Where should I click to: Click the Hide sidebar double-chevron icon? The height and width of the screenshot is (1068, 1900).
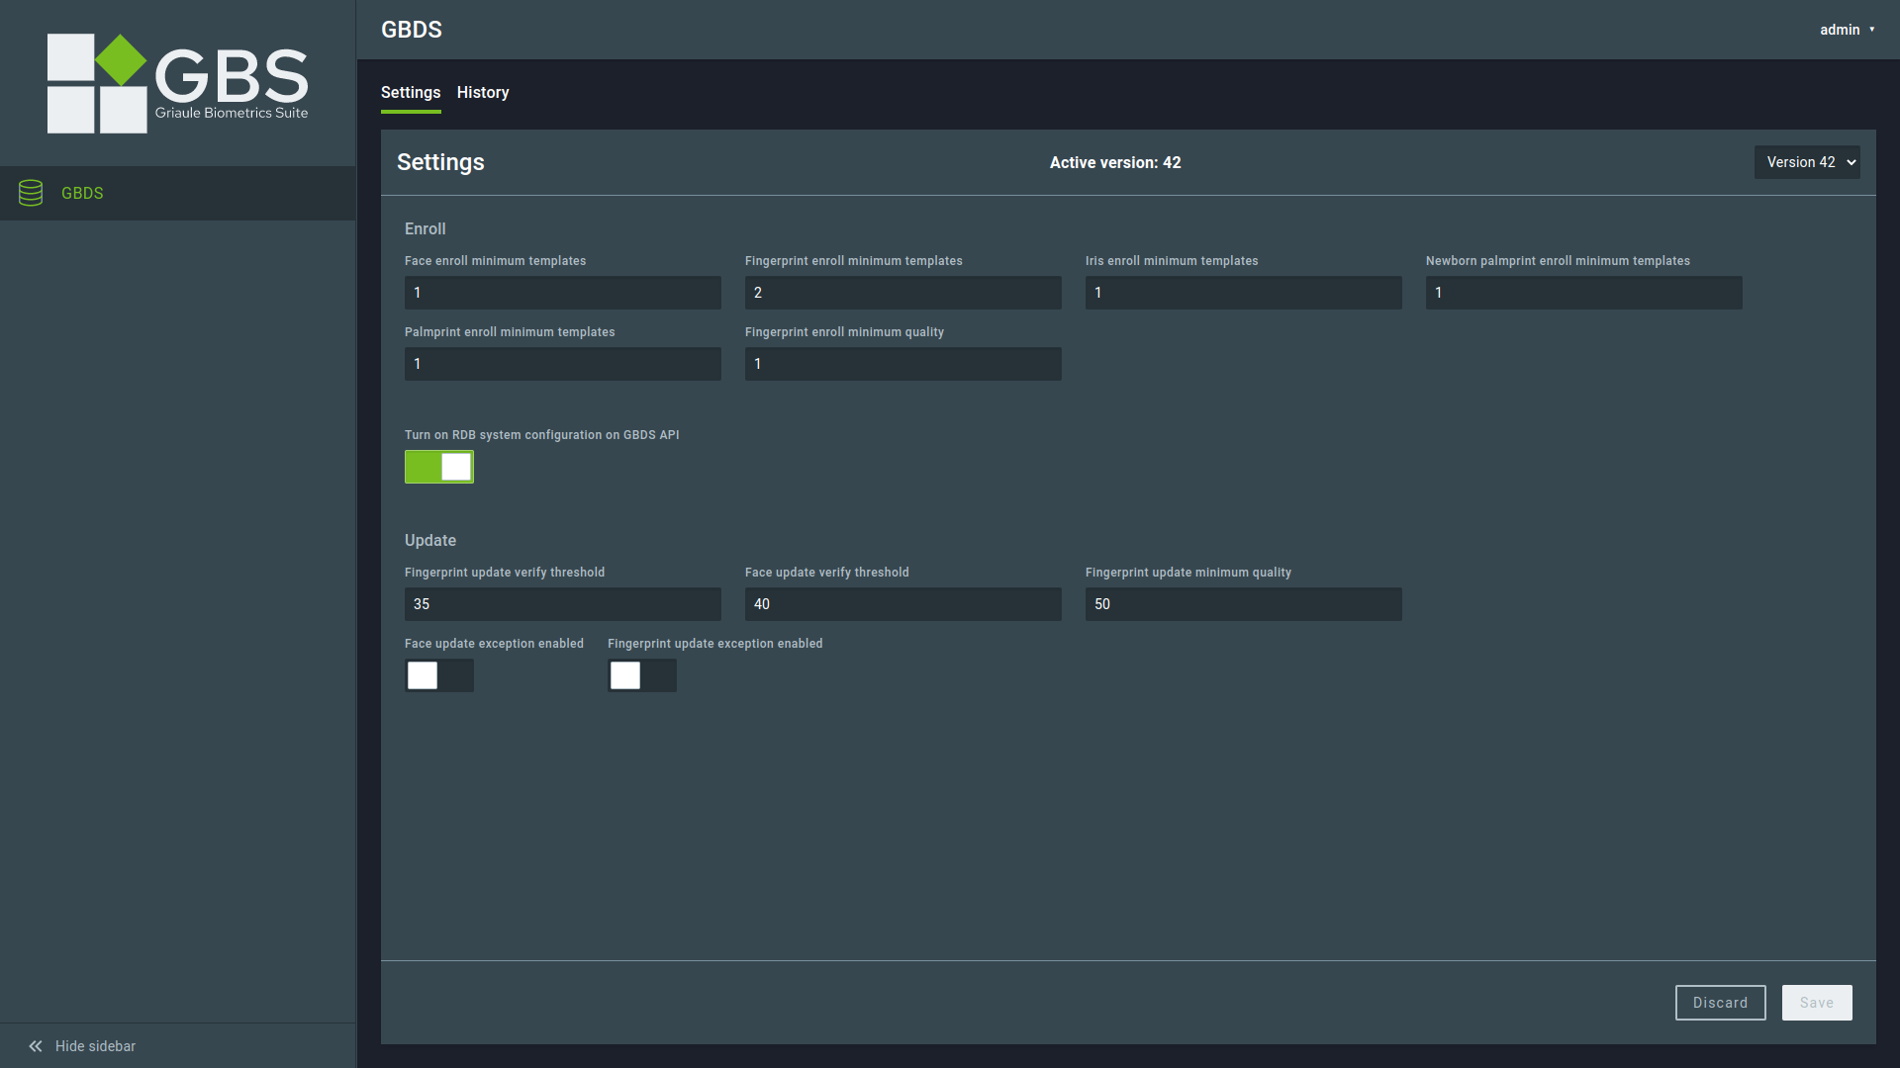pyautogui.click(x=36, y=1046)
